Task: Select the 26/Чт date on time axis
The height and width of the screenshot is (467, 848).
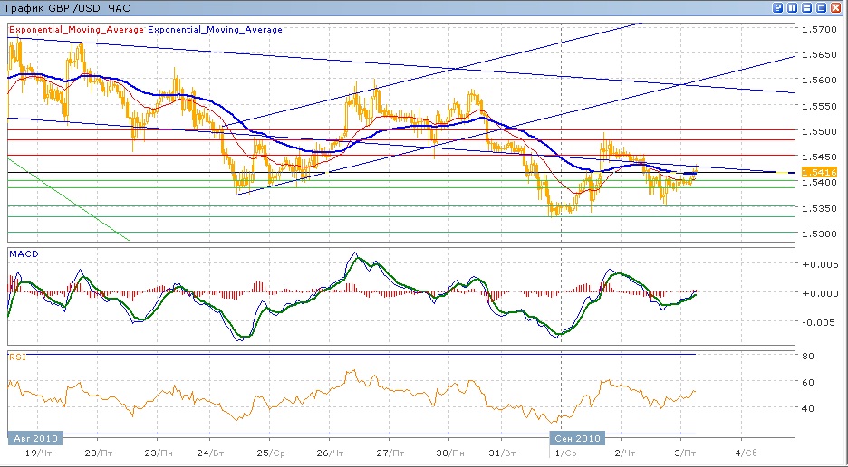Action: [x=330, y=451]
